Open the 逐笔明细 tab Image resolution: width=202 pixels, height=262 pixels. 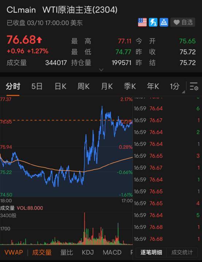click(151, 252)
